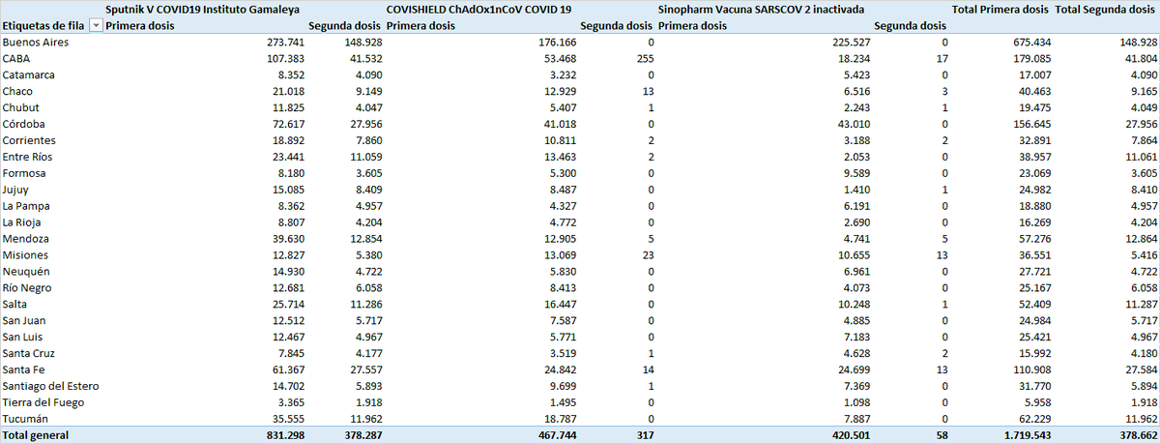Click the CABA value 107.383
This screenshot has width=1160, height=443.
point(284,59)
